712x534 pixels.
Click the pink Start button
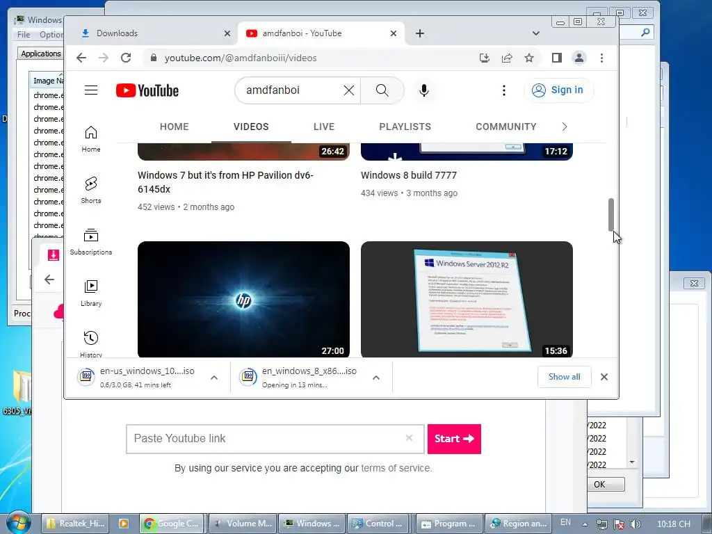pos(454,439)
